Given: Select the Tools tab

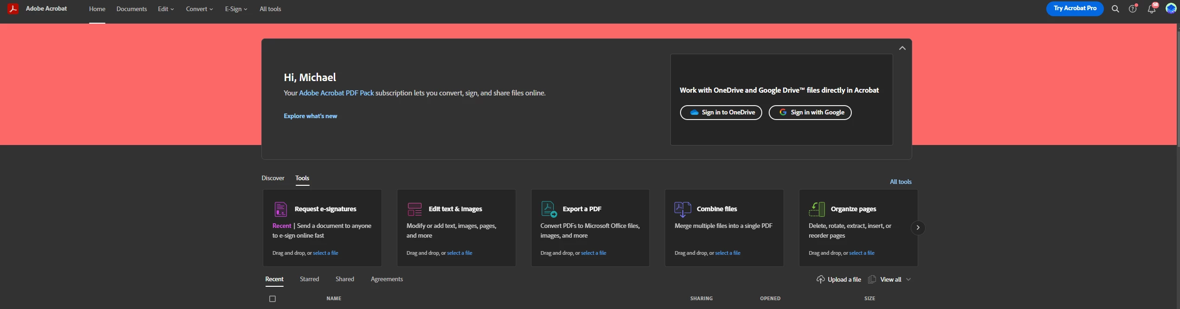Looking at the screenshot, I should click(x=302, y=178).
